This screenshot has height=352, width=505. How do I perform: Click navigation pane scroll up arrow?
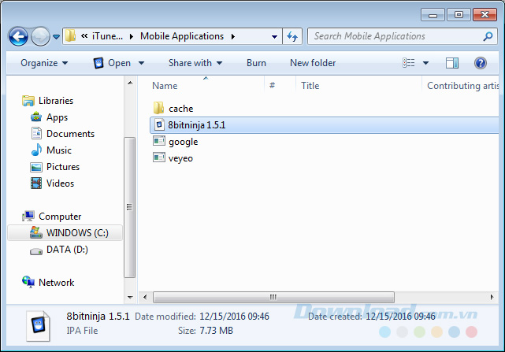(130, 83)
